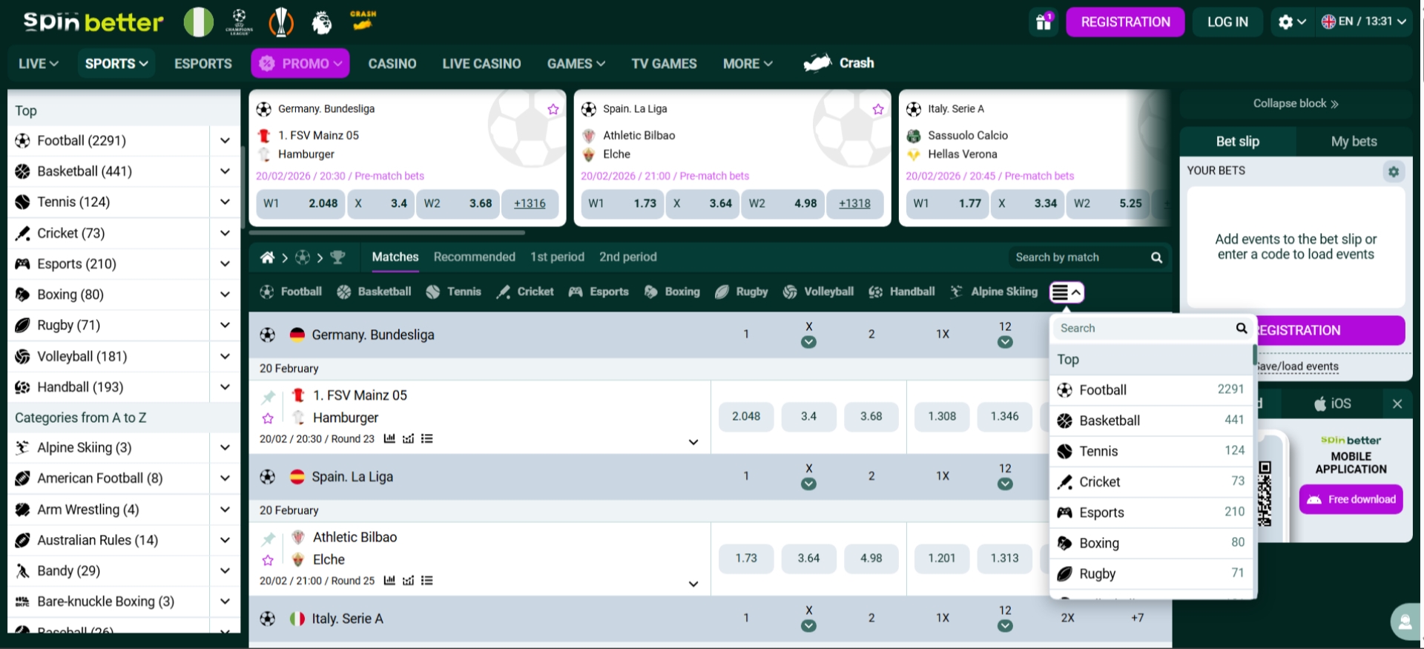Favorite the Spain La Liga top card
The image size is (1424, 649).
coord(878,109)
